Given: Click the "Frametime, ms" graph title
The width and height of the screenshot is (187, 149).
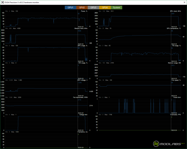Looking at the screenshot, I should [83, 132].
